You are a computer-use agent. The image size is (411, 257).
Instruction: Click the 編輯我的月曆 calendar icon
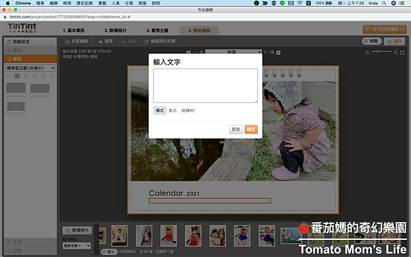(147, 41)
